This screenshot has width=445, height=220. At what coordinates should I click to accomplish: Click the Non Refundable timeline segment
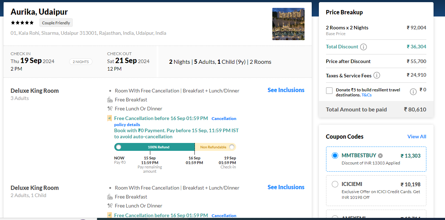(x=215, y=147)
